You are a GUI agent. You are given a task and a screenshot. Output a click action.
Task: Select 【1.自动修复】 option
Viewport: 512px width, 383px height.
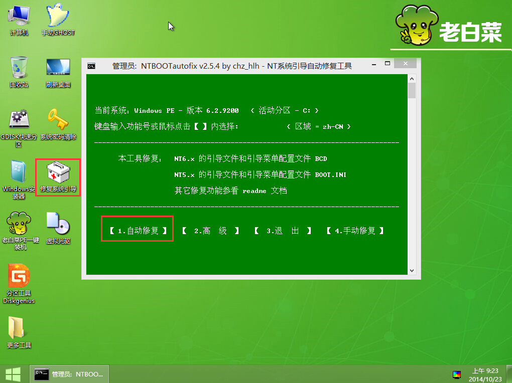[x=138, y=231]
